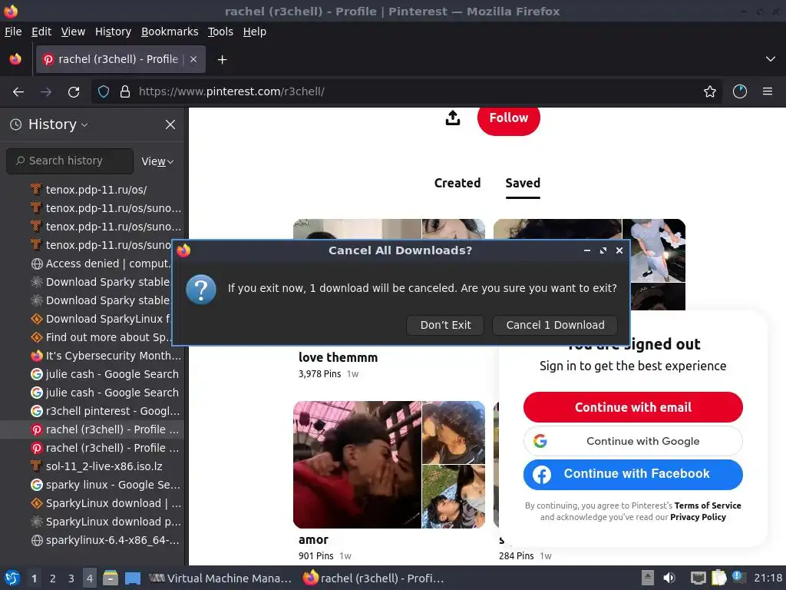Viewport: 786px width, 590px height.
Task: Open the file manager taskbar icon
Action: click(x=111, y=578)
